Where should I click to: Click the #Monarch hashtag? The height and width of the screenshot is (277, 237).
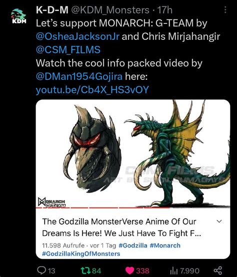(165, 246)
